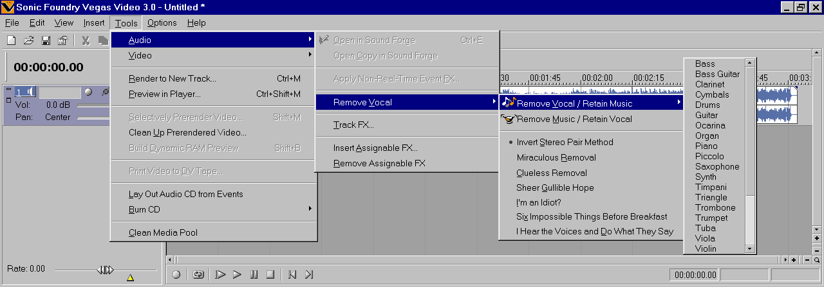Choose Render to New Track
Image resolution: width=824 pixels, height=287 pixels.
pos(214,78)
